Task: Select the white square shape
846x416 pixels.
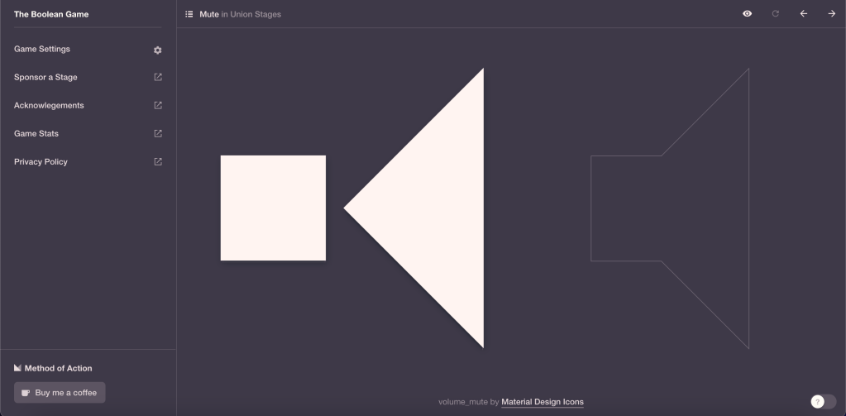Action: [x=273, y=208]
